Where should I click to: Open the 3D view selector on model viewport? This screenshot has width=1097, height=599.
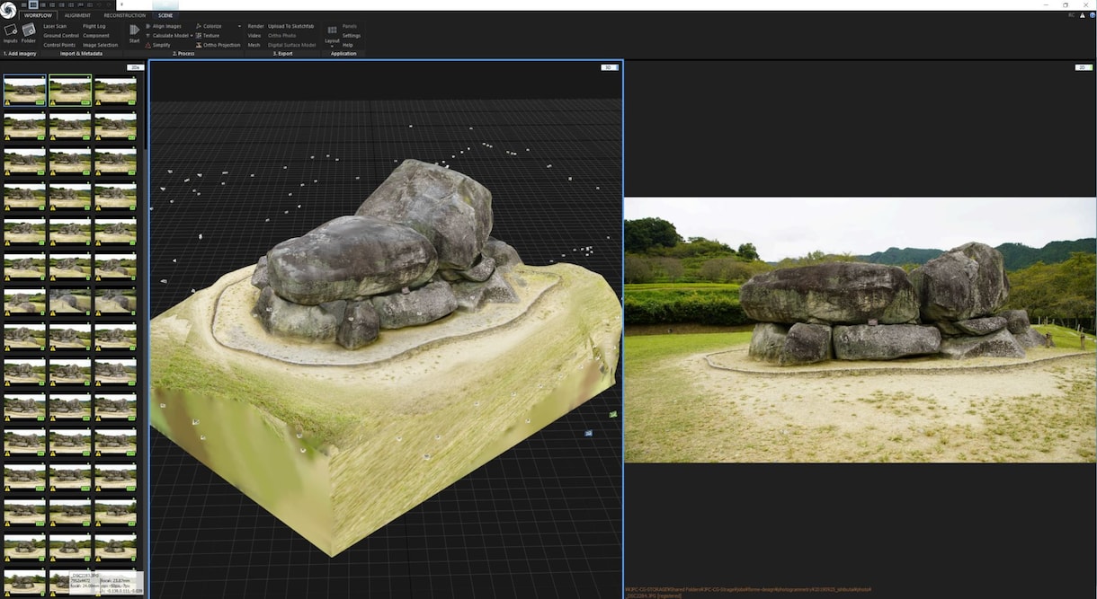tap(610, 67)
